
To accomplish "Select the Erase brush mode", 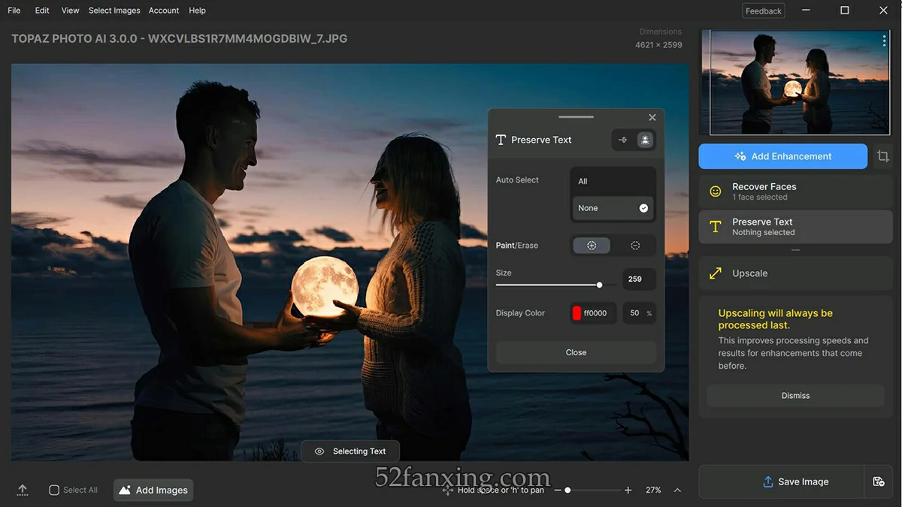I will pos(635,246).
